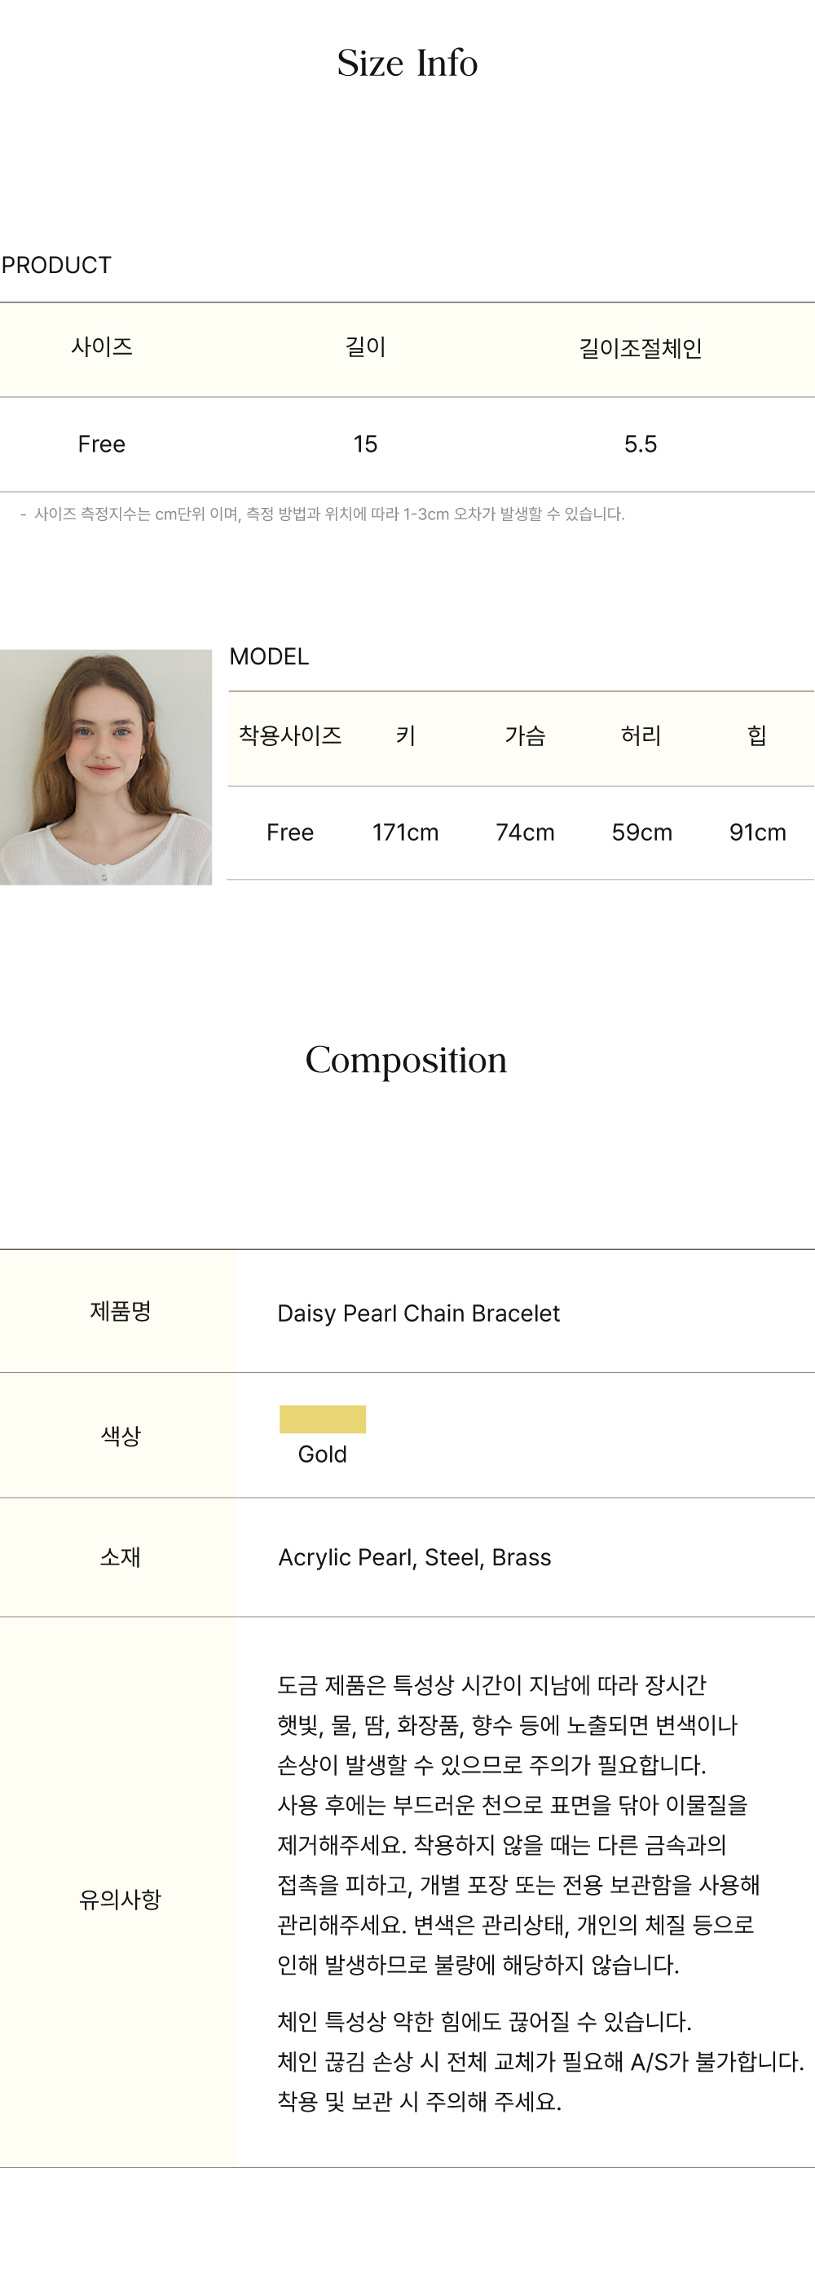Click the 유의사항 row label

click(120, 1900)
